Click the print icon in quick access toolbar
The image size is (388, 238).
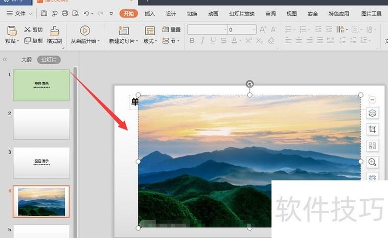[x=65, y=13]
